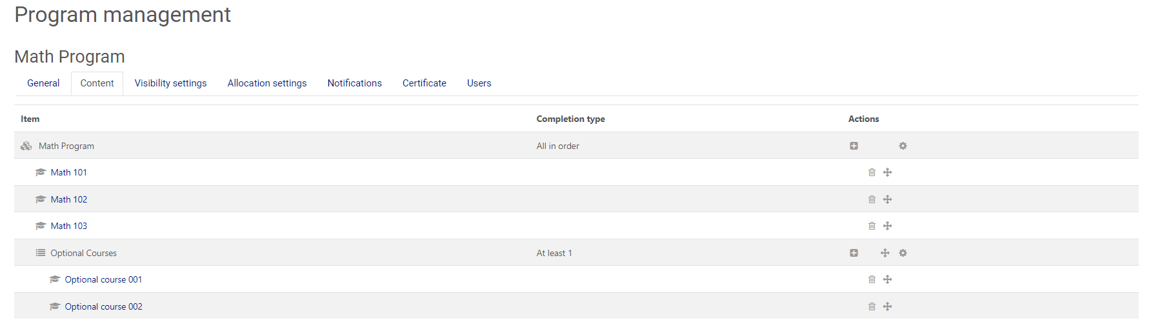This screenshot has height=329, width=1151.
Task: Open Optional Courses settings gear
Action: (903, 253)
